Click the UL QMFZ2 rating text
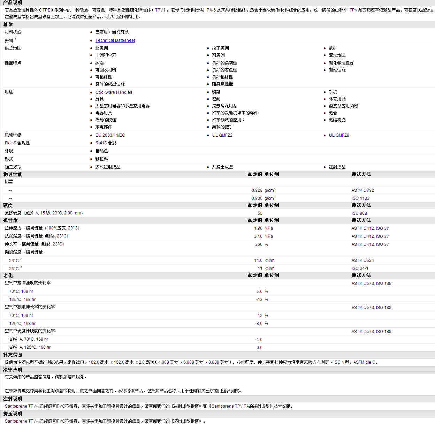The width and height of the screenshot is (435, 424). tap(222, 135)
